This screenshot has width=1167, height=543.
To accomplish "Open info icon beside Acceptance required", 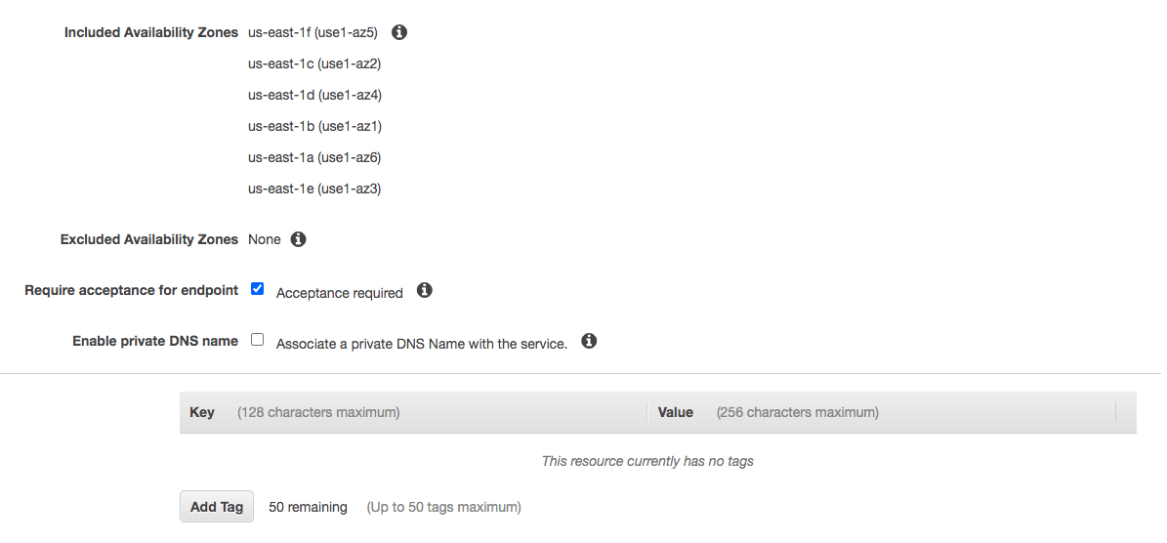I will 424,291.
